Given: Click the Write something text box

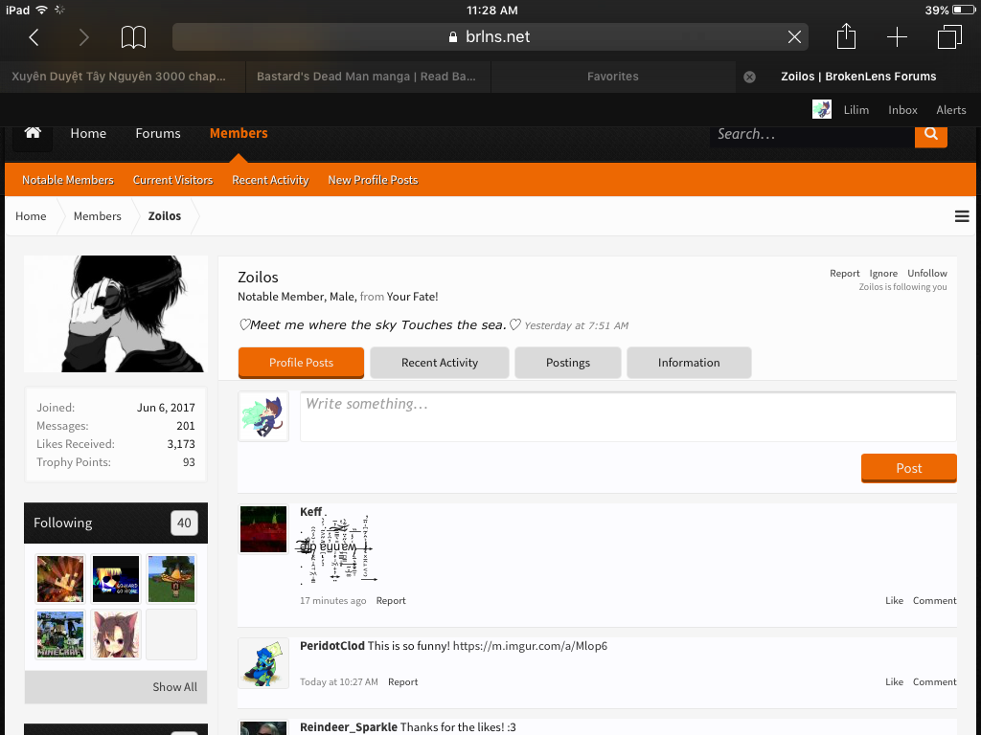Looking at the screenshot, I should click(627, 416).
